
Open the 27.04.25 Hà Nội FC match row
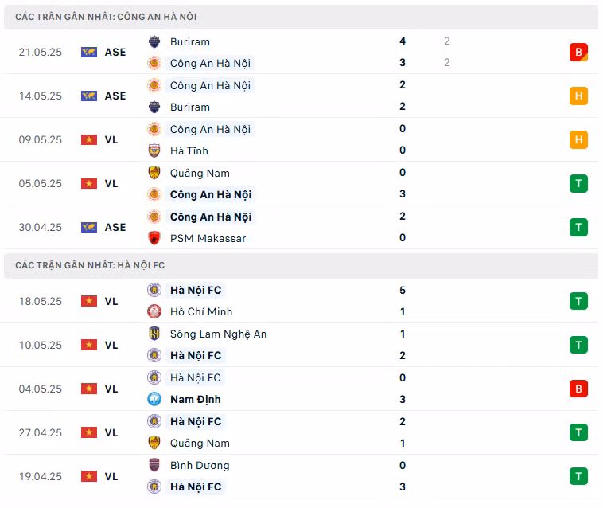(x=301, y=432)
